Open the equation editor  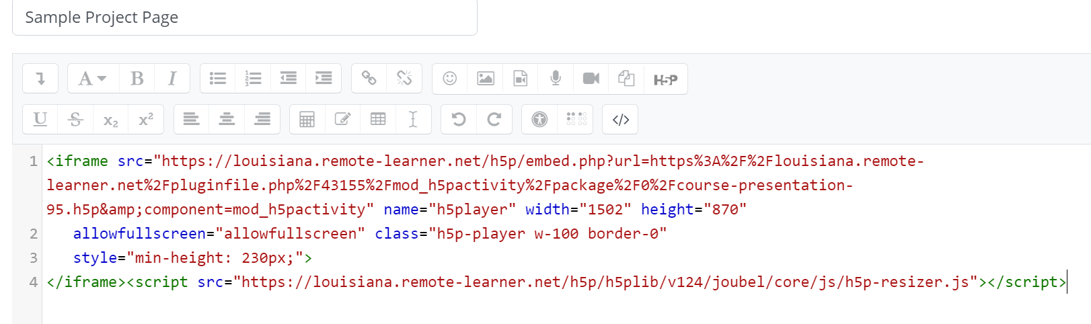307,120
